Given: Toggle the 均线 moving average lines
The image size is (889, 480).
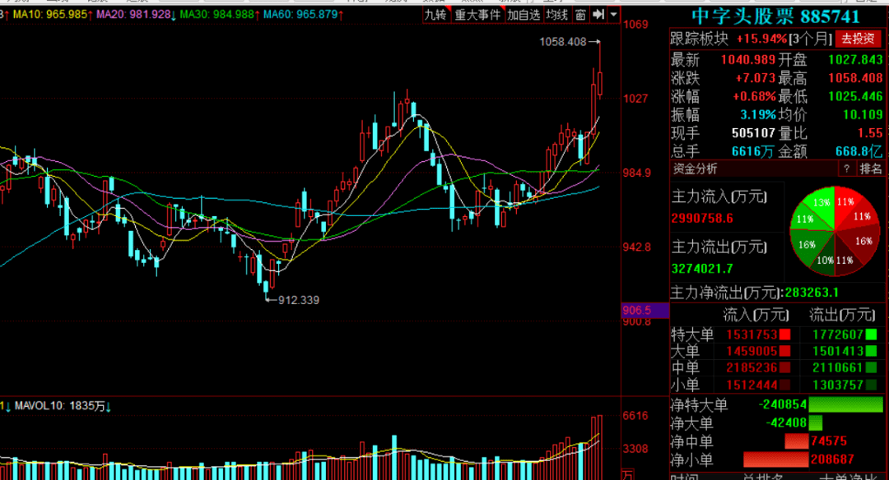Looking at the screenshot, I should tap(556, 15).
